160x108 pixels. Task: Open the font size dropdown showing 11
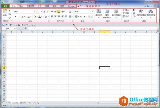coord(39,12)
